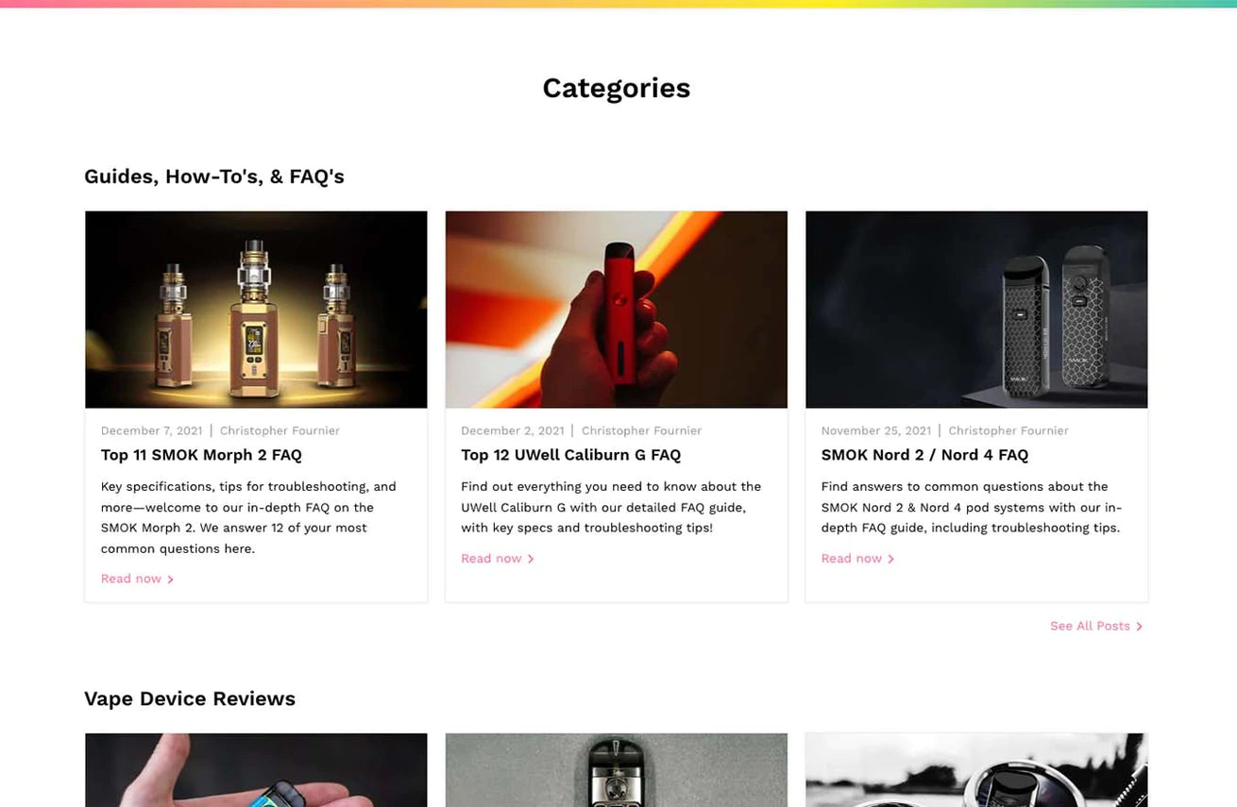
Task: Click chevron arrow beside See All Posts
Action: [1139, 627]
